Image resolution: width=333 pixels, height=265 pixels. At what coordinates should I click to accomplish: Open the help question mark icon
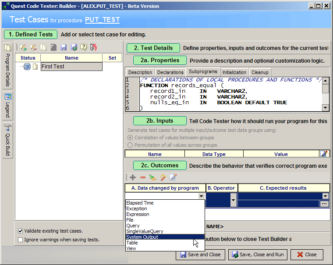point(83,47)
